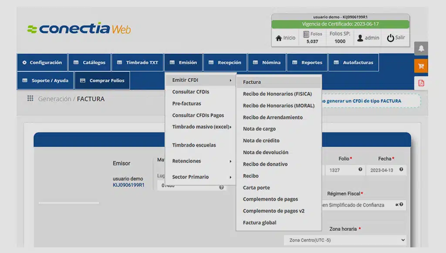Image resolution: width=446 pixels, height=253 pixels.
Task: Click the help icon beside Folio field
Action: click(360, 169)
